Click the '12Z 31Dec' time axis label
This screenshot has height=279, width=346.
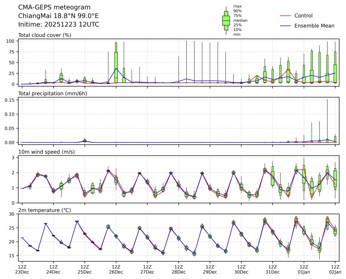pyautogui.click(x=273, y=269)
